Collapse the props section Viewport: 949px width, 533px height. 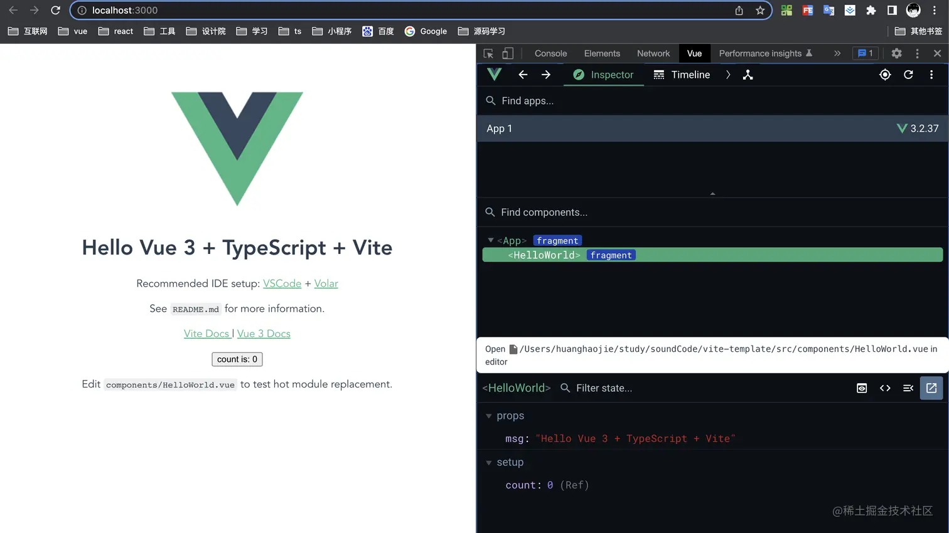click(489, 416)
